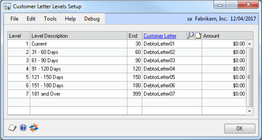Click the Amount field for level 4

(x=224, y=69)
